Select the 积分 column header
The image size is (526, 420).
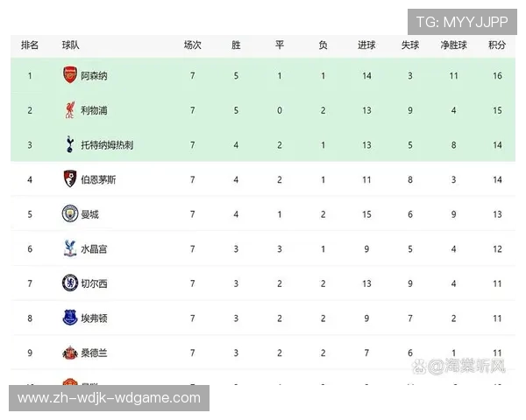click(497, 45)
